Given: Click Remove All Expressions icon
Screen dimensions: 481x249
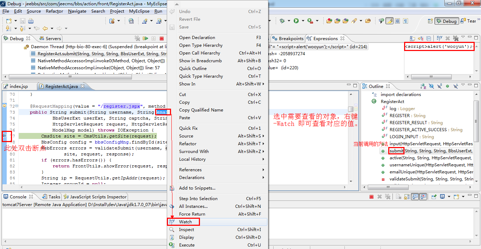Looking at the screenshot, I should [456, 38].
